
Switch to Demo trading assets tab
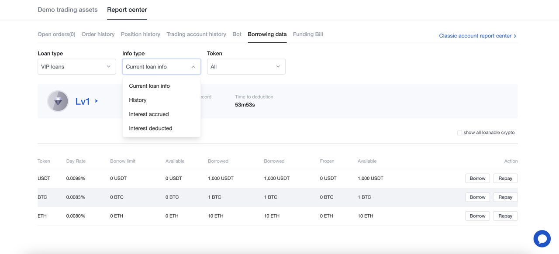[68, 10]
